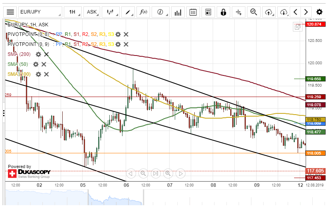This screenshot has width=328, height=208.
Task: Click the 120.874 price label
Action: pos(316,24)
